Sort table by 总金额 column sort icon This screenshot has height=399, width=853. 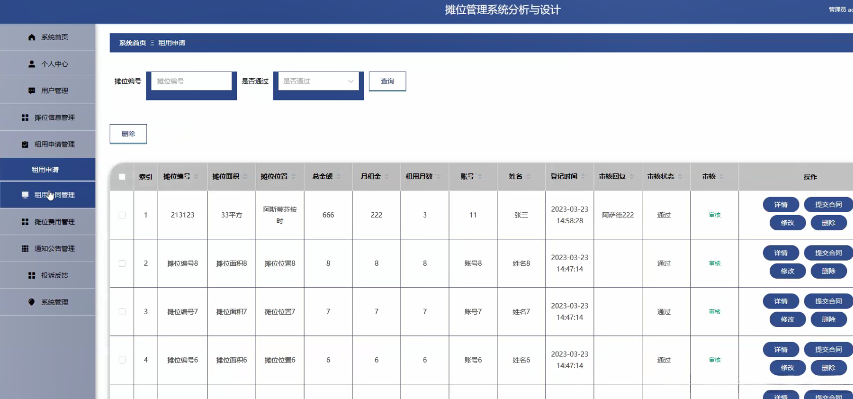coord(338,176)
